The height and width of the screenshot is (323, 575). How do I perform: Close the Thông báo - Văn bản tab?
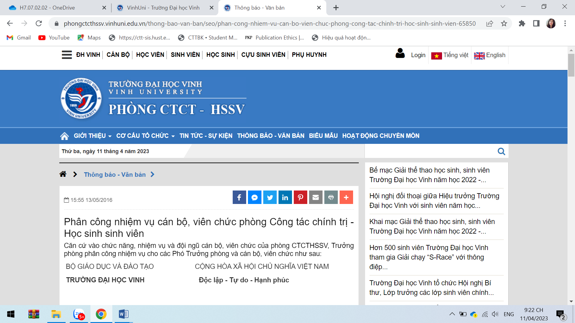click(319, 8)
